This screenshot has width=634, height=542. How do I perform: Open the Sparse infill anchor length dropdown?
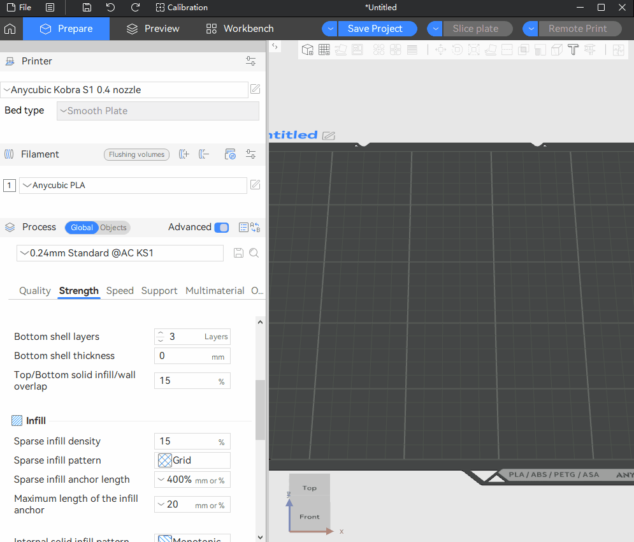point(192,480)
